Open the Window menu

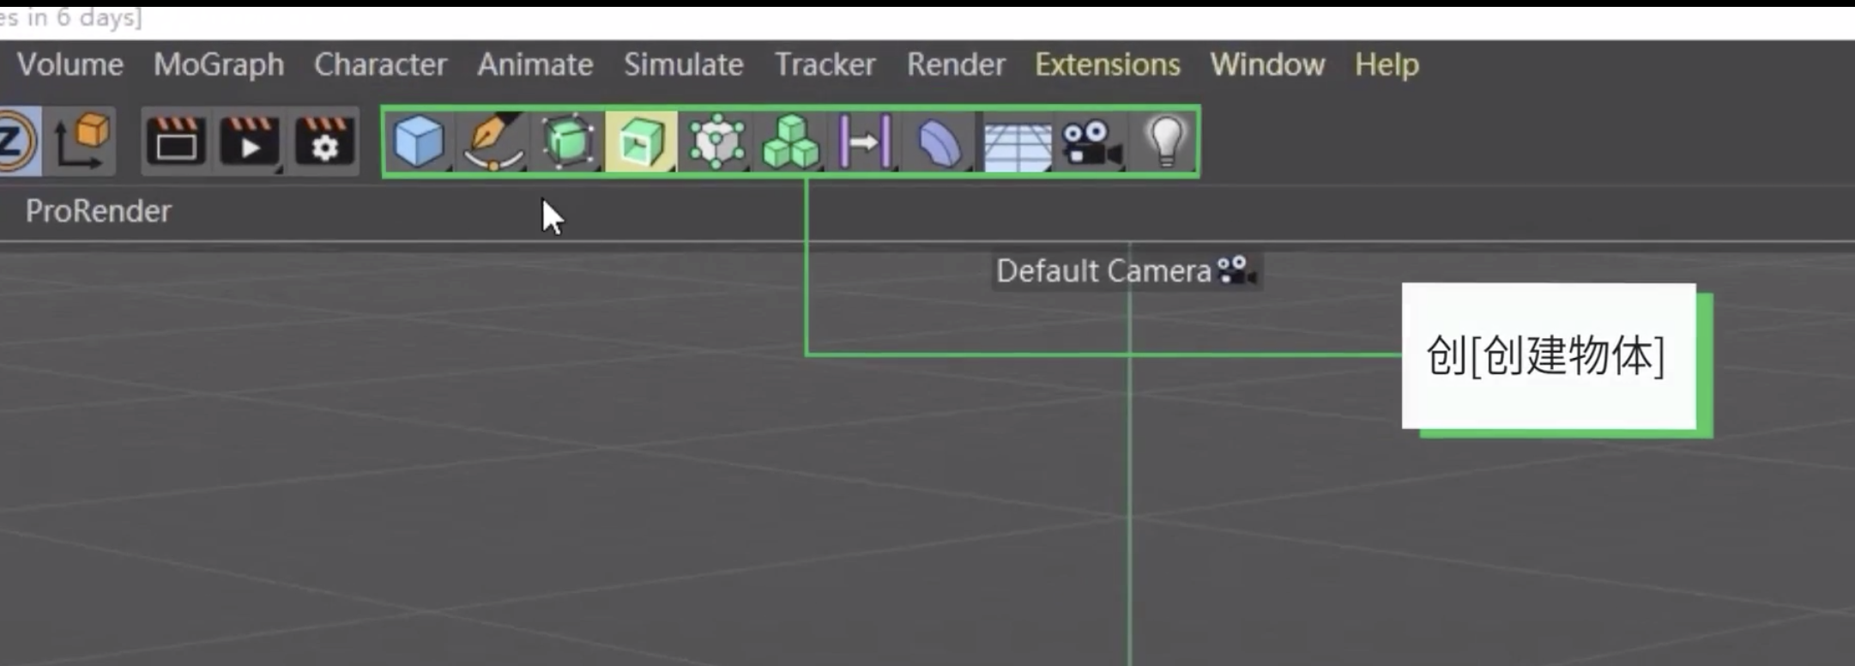click(x=1267, y=64)
